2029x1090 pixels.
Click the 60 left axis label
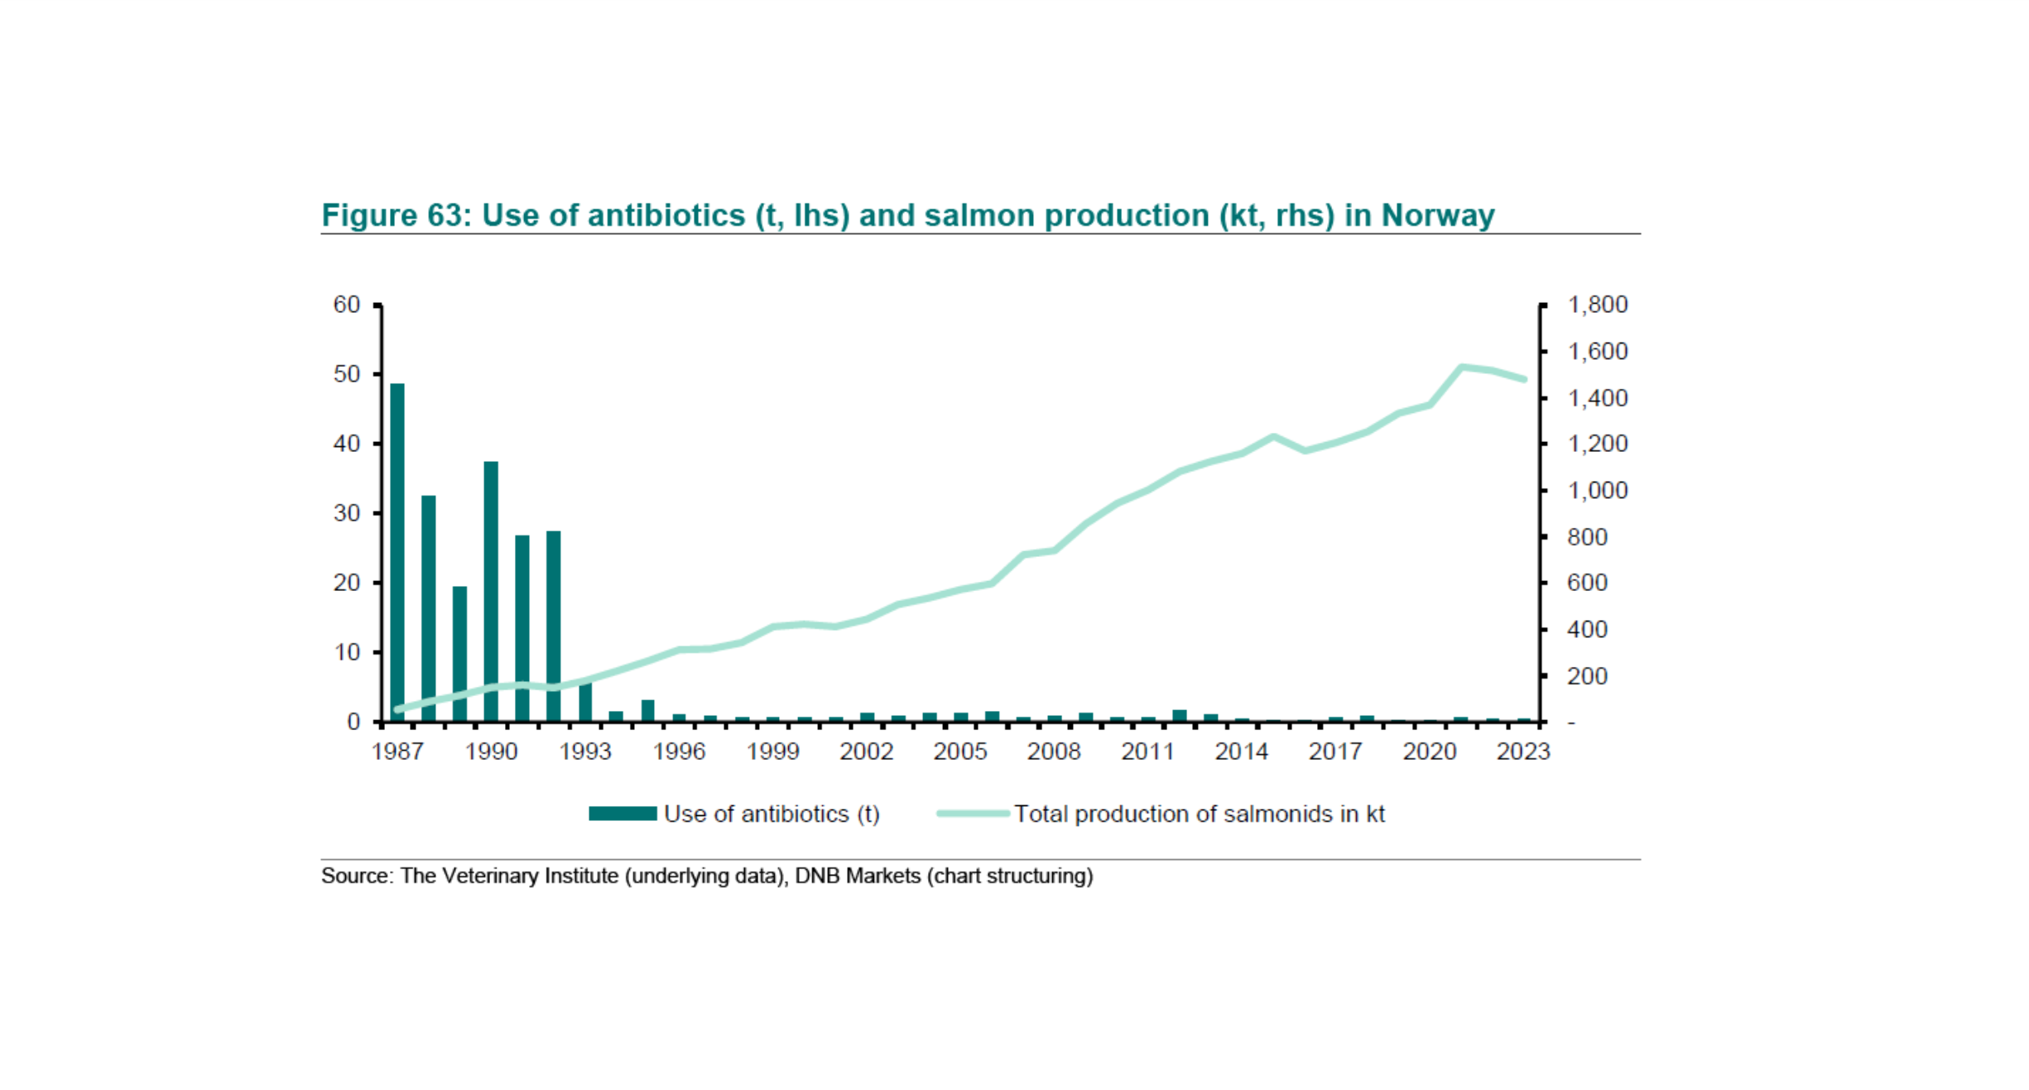pos(347,305)
